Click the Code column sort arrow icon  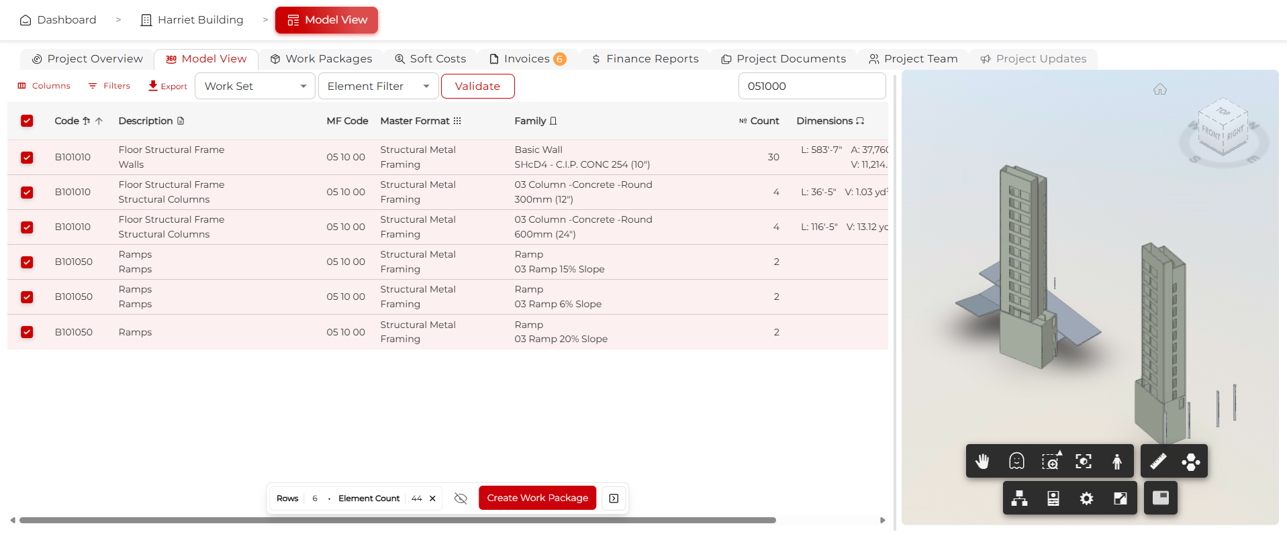coord(99,121)
